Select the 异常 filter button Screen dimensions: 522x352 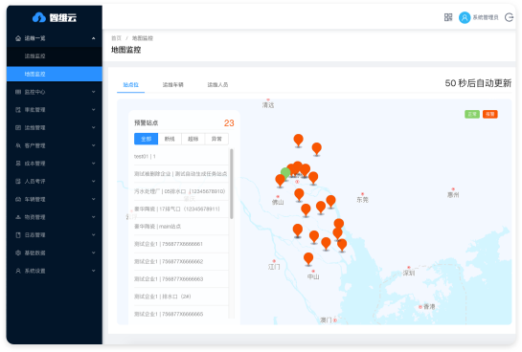tap(216, 139)
